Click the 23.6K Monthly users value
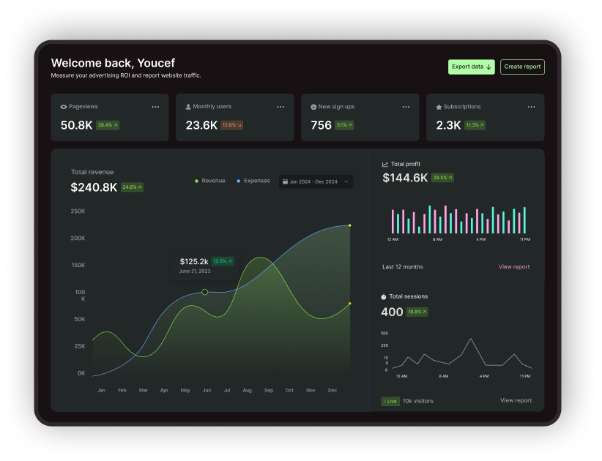 pyautogui.click(x=201, y=125)
